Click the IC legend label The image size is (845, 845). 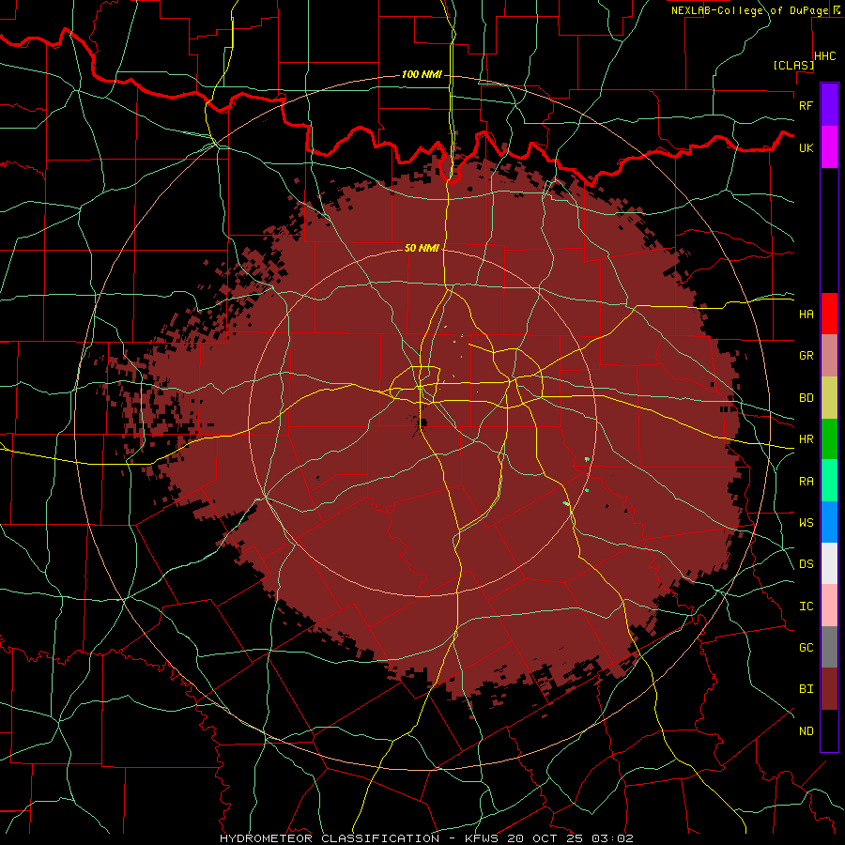tap(807, 606)
